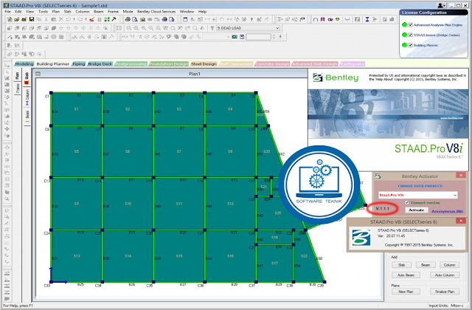
Task: Click the Auto Beam button
Action: click(x=406, y=275)
